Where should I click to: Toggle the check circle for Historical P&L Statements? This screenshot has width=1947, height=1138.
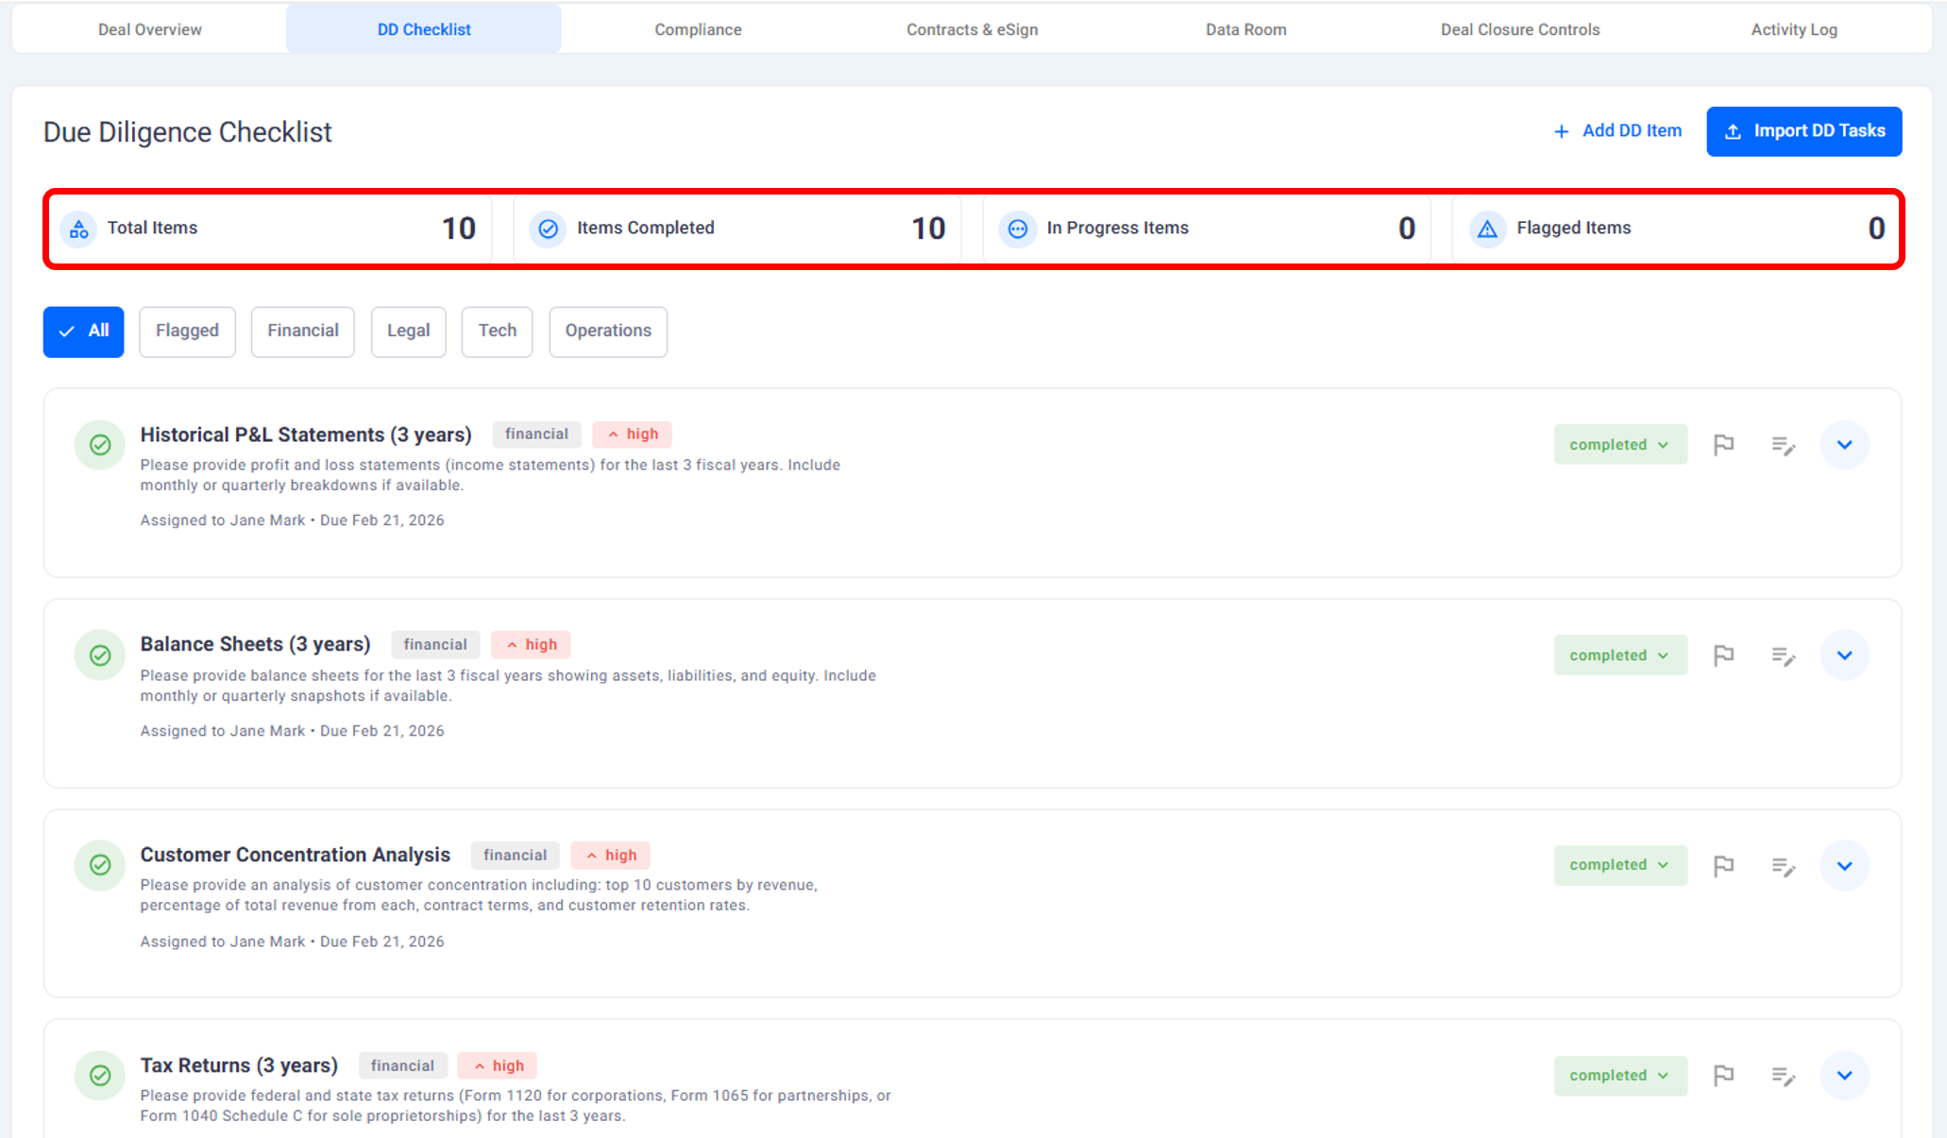[x=100, y=445]
